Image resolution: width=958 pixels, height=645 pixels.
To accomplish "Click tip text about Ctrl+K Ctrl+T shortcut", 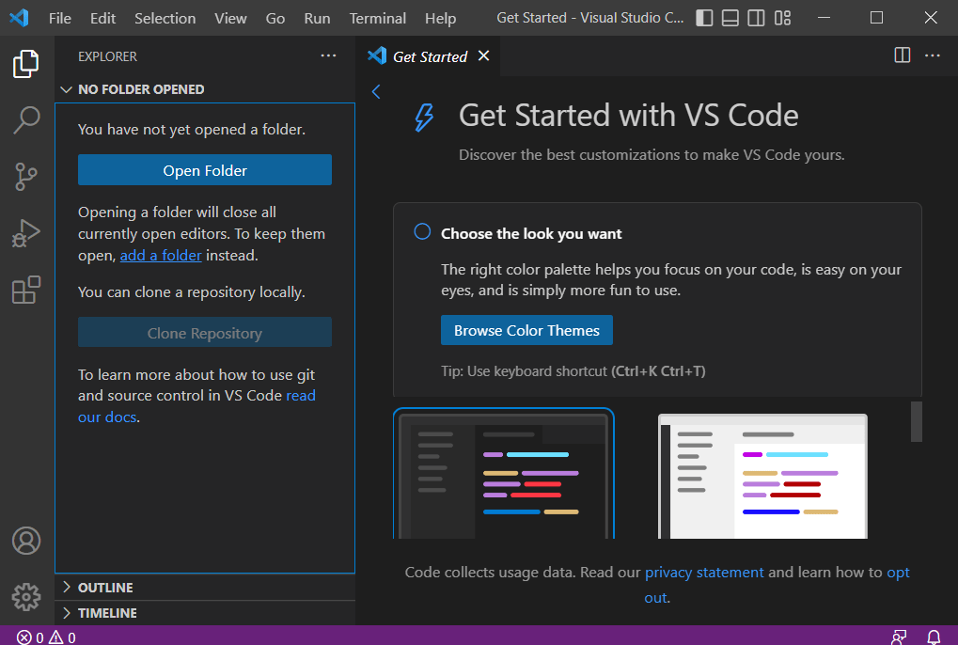I will click(573, 371).
